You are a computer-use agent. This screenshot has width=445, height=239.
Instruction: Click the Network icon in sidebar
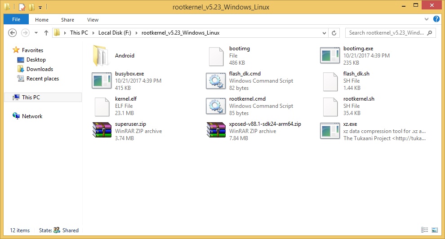coord(16,116)
